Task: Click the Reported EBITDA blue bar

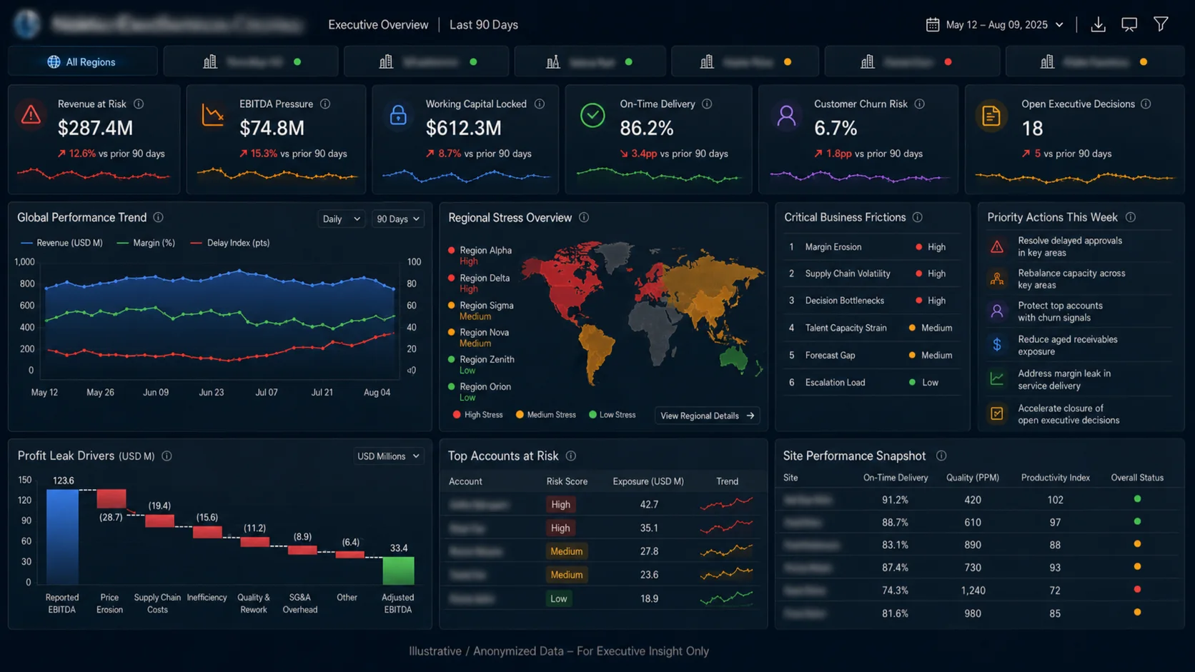Action: coord(62,537)
